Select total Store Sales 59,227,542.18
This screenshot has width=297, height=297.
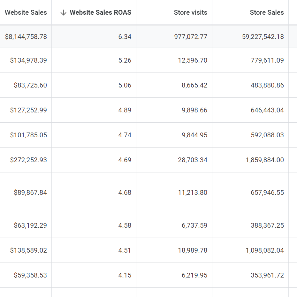[263, 36]
